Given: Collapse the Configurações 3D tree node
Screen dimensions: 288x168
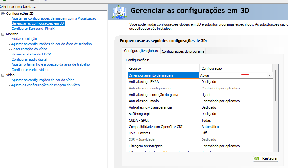Looking at the screenshot, I should [3, 13].
